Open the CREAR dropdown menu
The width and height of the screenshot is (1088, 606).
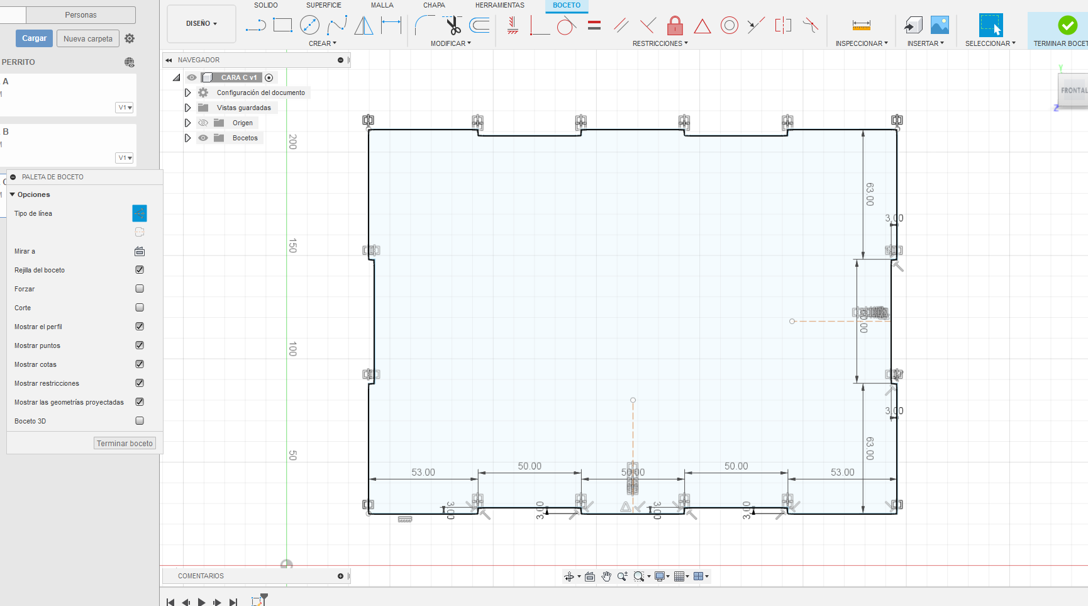coord(323,43)
